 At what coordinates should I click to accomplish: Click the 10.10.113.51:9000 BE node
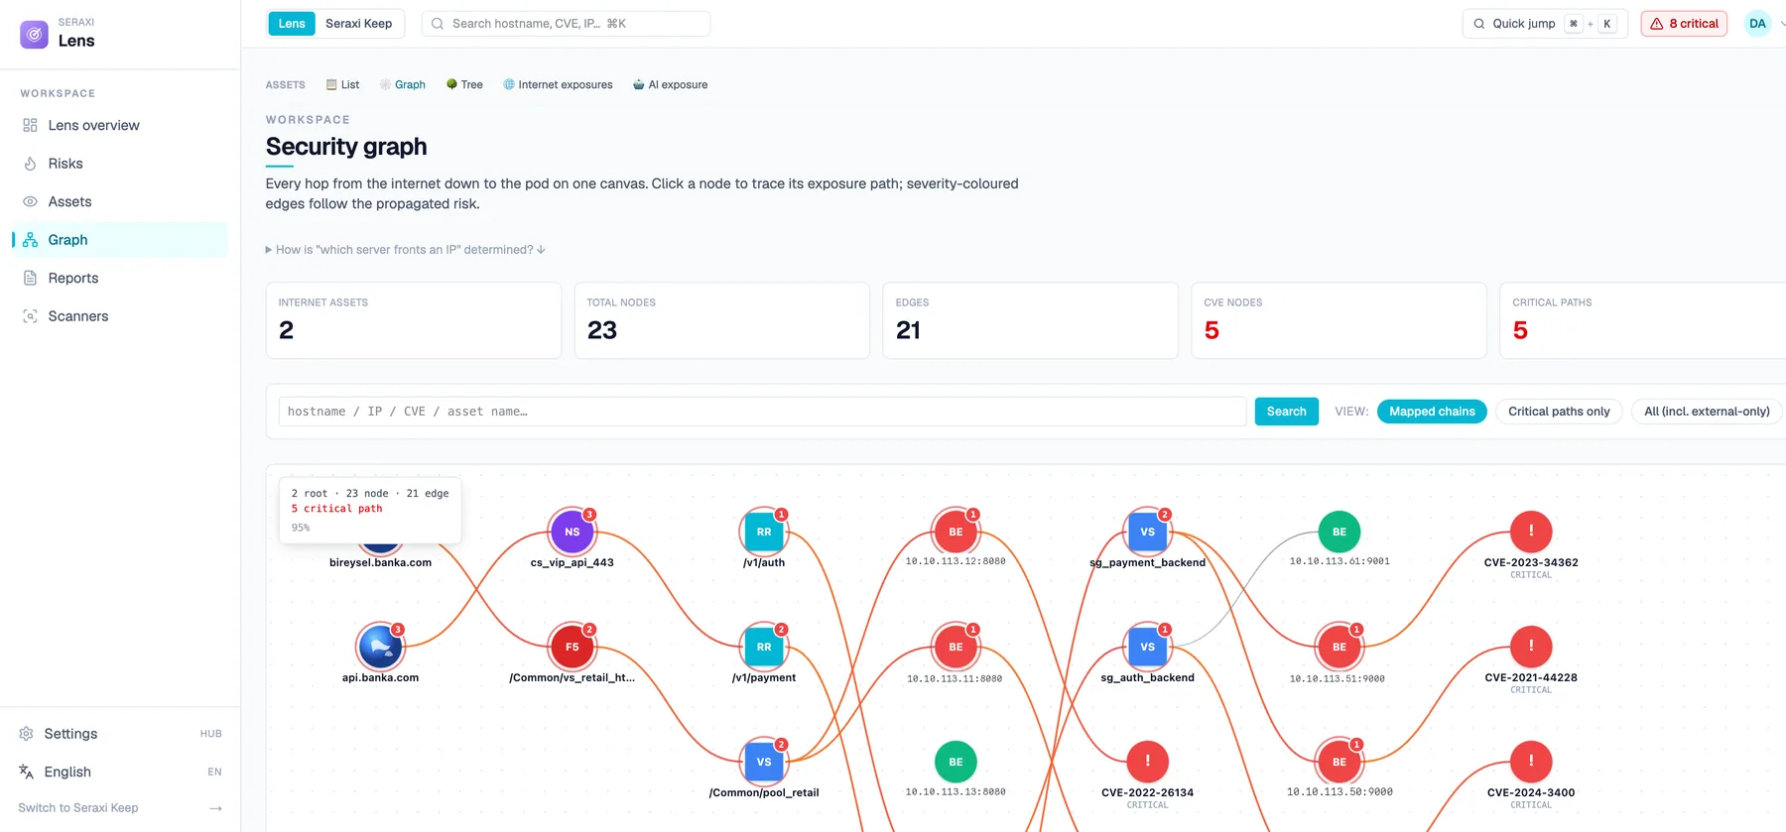click(x=1339, y=648)
